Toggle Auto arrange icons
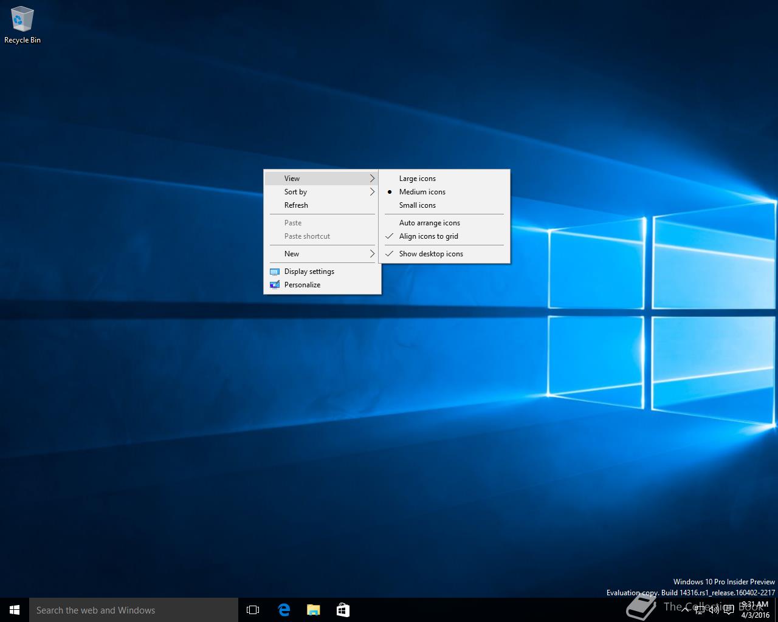Viewport: 778px width, 622px height. coord(444,223)
